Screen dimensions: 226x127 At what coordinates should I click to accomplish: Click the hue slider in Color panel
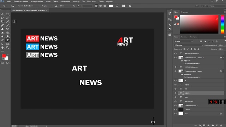pos(222,24)
